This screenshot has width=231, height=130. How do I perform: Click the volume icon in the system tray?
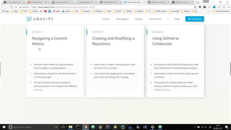tap(206, 127)
